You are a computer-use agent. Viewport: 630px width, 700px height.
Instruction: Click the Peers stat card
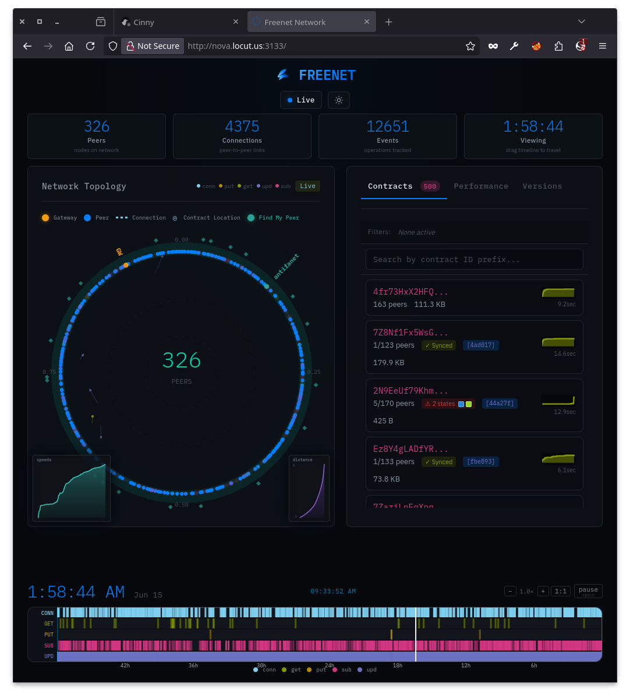(97, 136)
